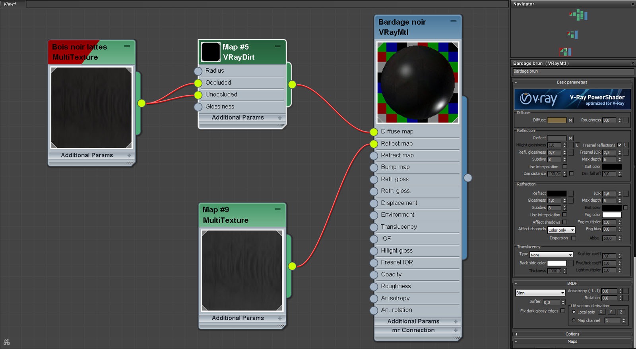Open the Affect channels Color only dropdown
636x349 pixels.
click(561, 230)
